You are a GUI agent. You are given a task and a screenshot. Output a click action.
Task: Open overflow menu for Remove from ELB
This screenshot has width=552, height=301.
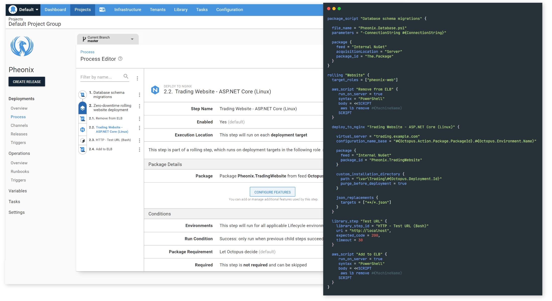(140, 119)
